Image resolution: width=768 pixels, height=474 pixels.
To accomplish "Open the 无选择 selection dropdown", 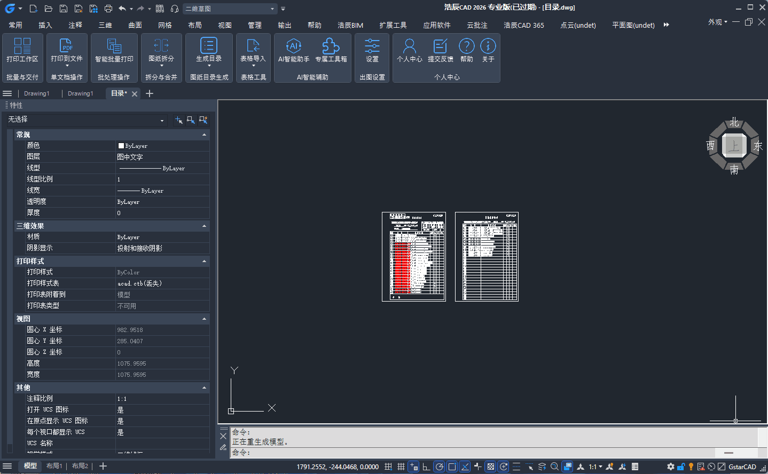I will click(x=87, y=120).
